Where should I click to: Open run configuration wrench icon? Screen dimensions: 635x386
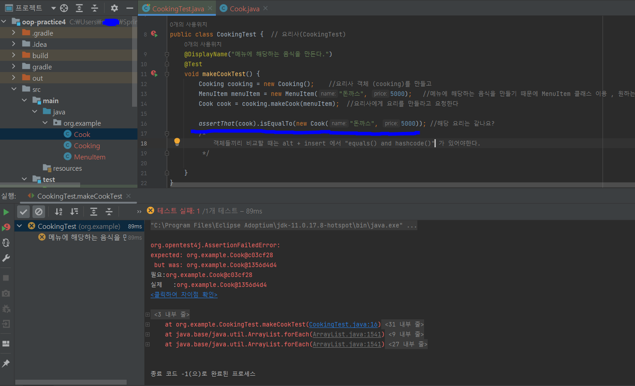click(6, 258)
